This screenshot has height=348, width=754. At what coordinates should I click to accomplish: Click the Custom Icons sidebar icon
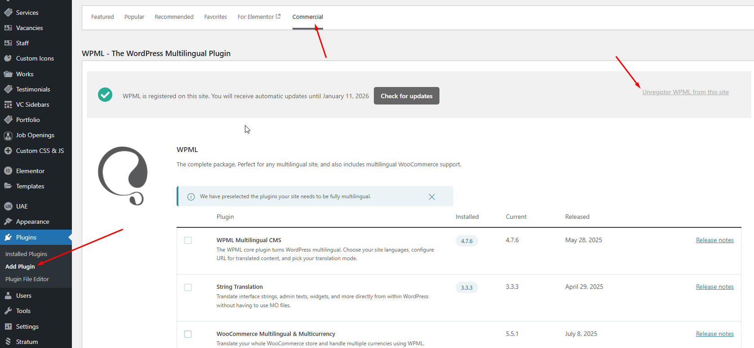coord(8,58)
